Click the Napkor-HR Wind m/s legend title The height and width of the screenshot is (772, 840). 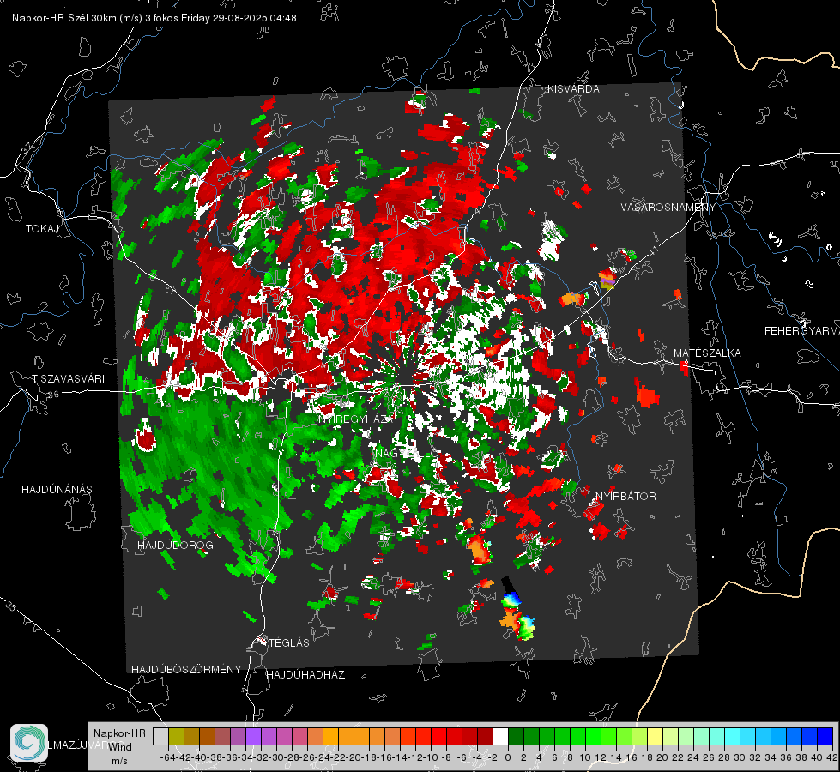[119, 747]
